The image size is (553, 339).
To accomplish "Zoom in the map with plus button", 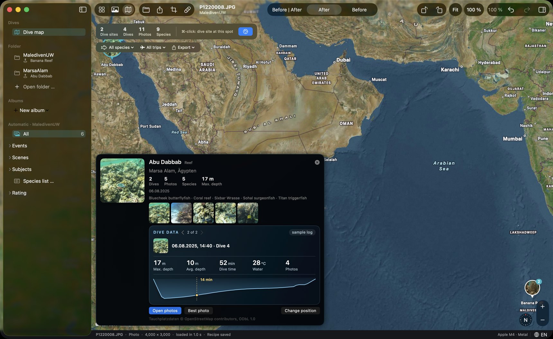I will (542, 307).
